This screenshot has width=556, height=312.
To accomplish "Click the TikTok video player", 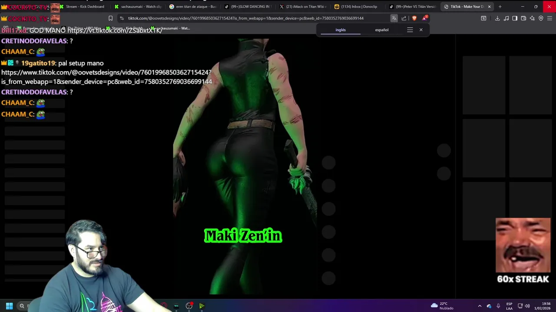I will point(245,167).
